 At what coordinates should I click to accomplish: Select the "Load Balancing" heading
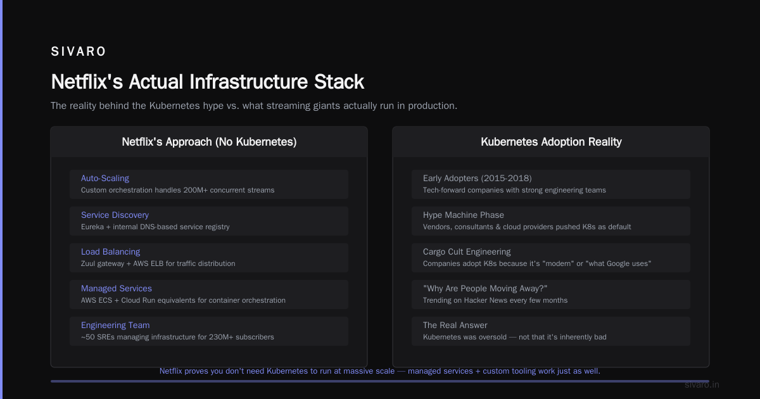tap(110, 252)
